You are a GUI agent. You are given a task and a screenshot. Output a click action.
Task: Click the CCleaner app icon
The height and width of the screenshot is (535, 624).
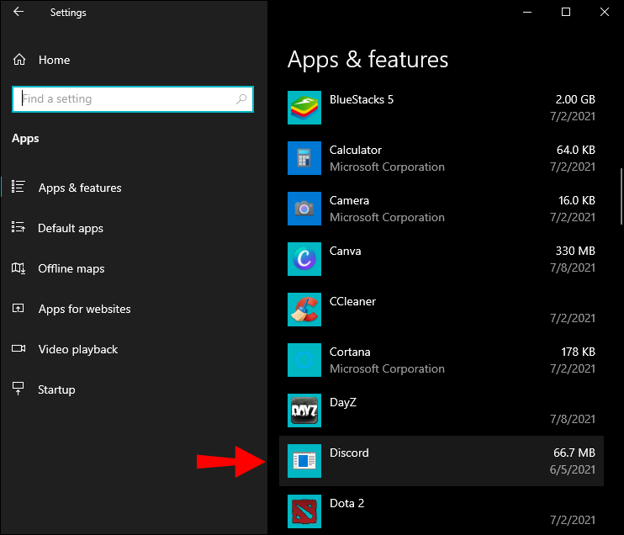coord(304,310)
